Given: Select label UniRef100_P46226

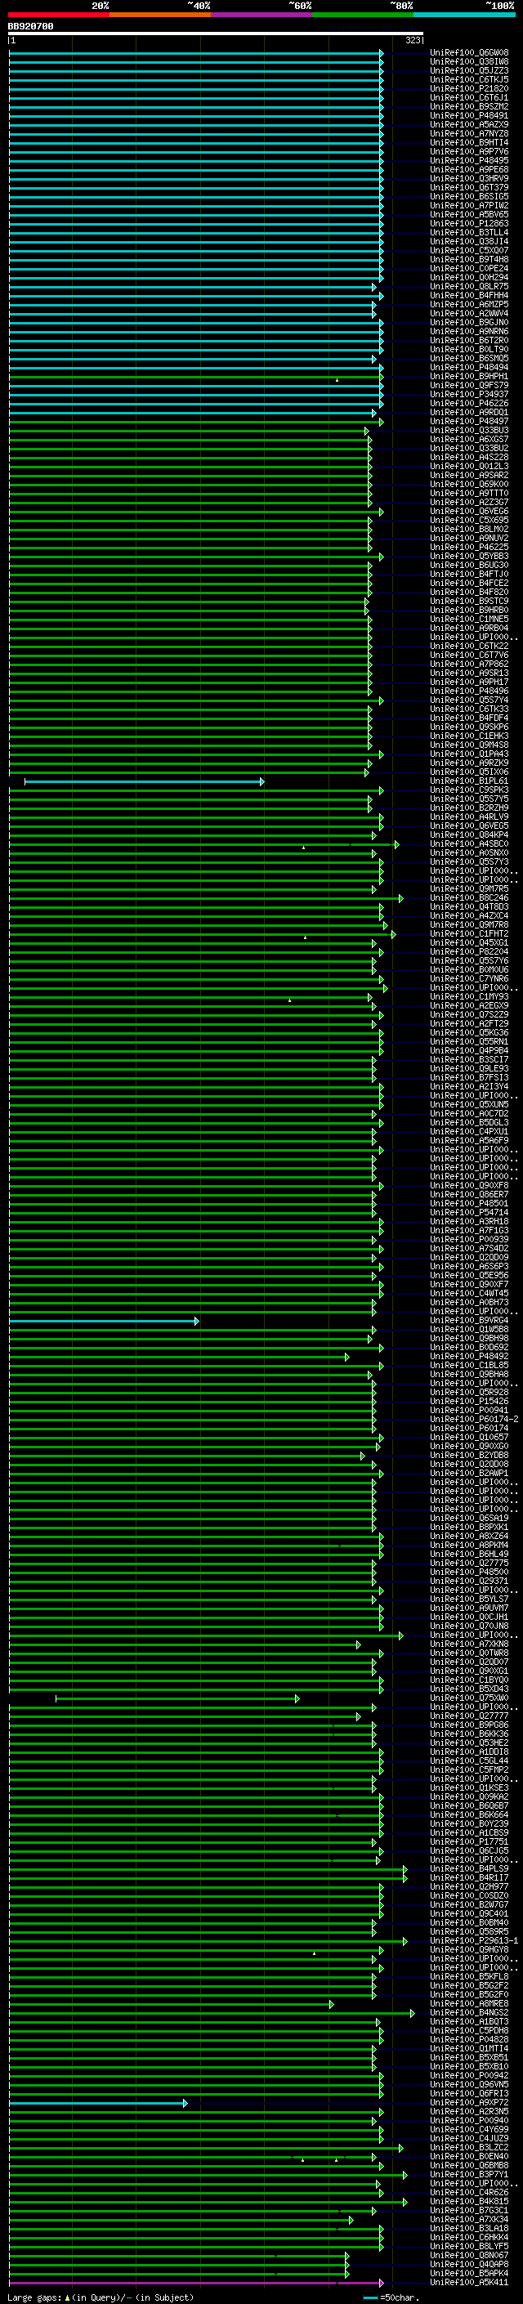Looking at the screenshot, I should (469, 404).
